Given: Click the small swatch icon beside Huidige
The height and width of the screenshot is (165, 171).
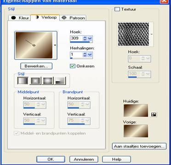Looking at the screenshot, I should (154, 115).
